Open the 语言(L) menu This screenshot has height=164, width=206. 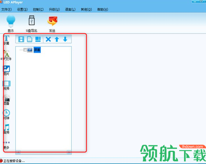pos(70,10)
